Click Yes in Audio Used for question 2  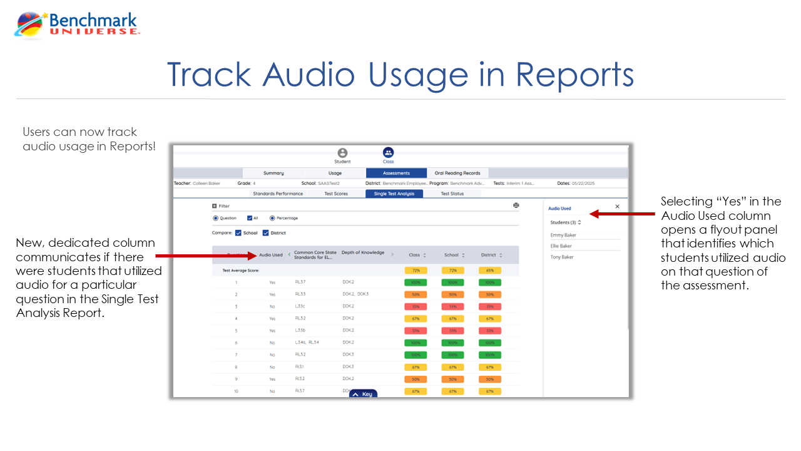(x=272, y=294)
